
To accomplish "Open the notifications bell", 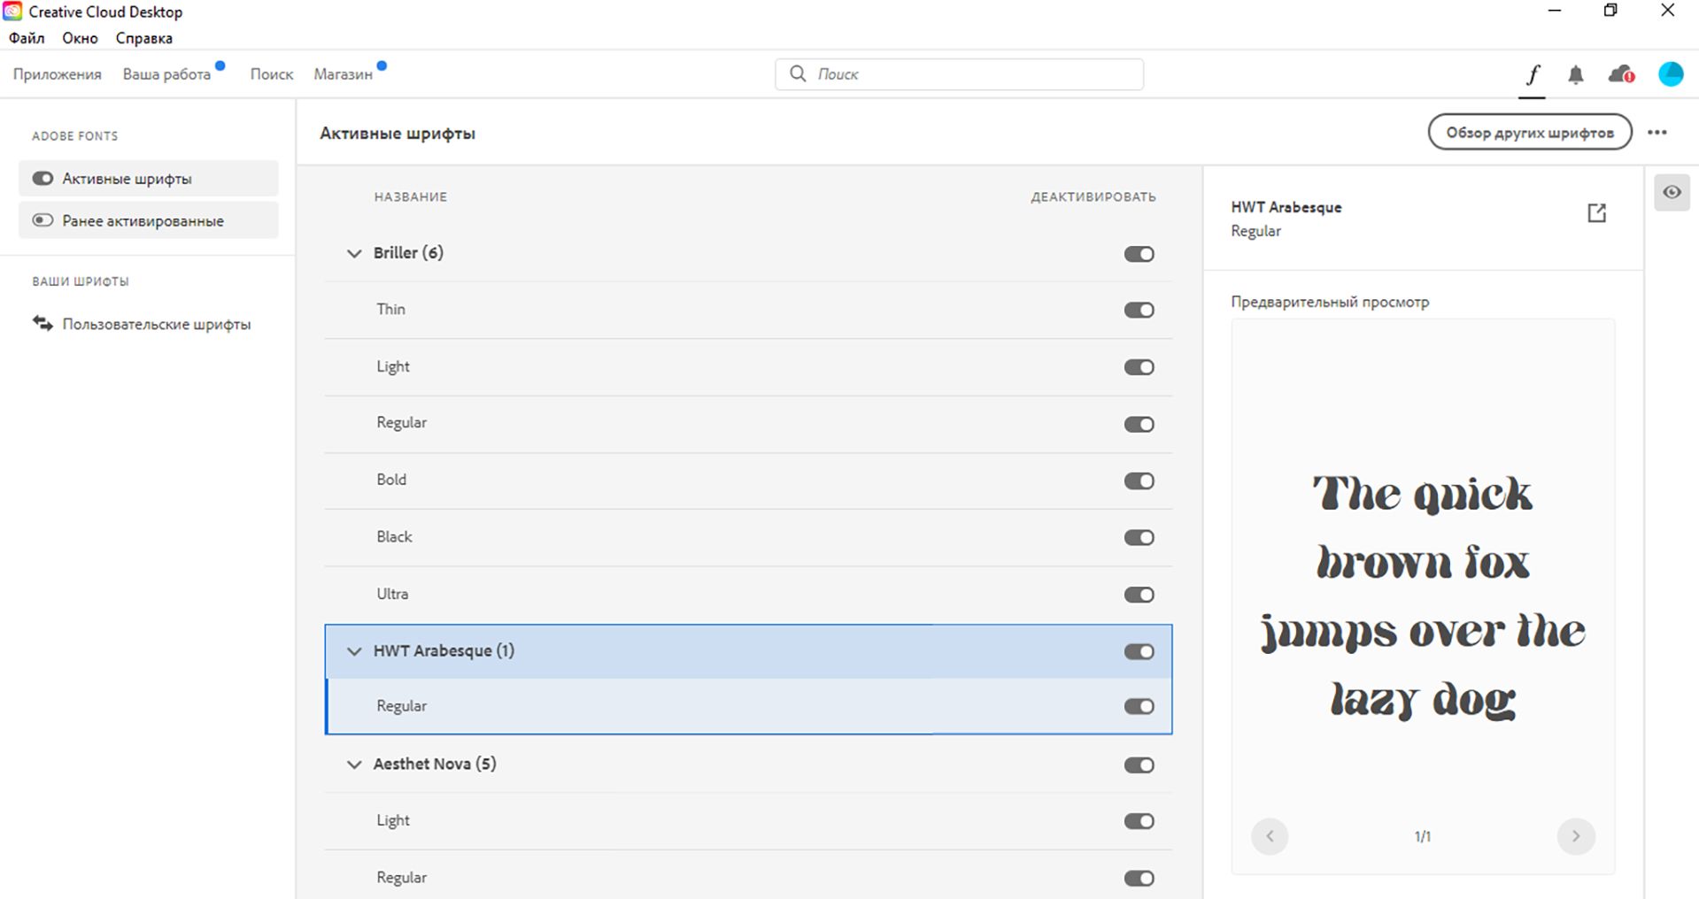I will pyautogui.click(x=1576, y=75).
